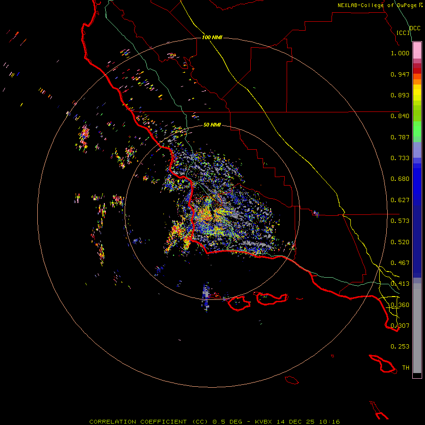Click the TH threshold label
425x425 pixels.
[x=406, y=368]
